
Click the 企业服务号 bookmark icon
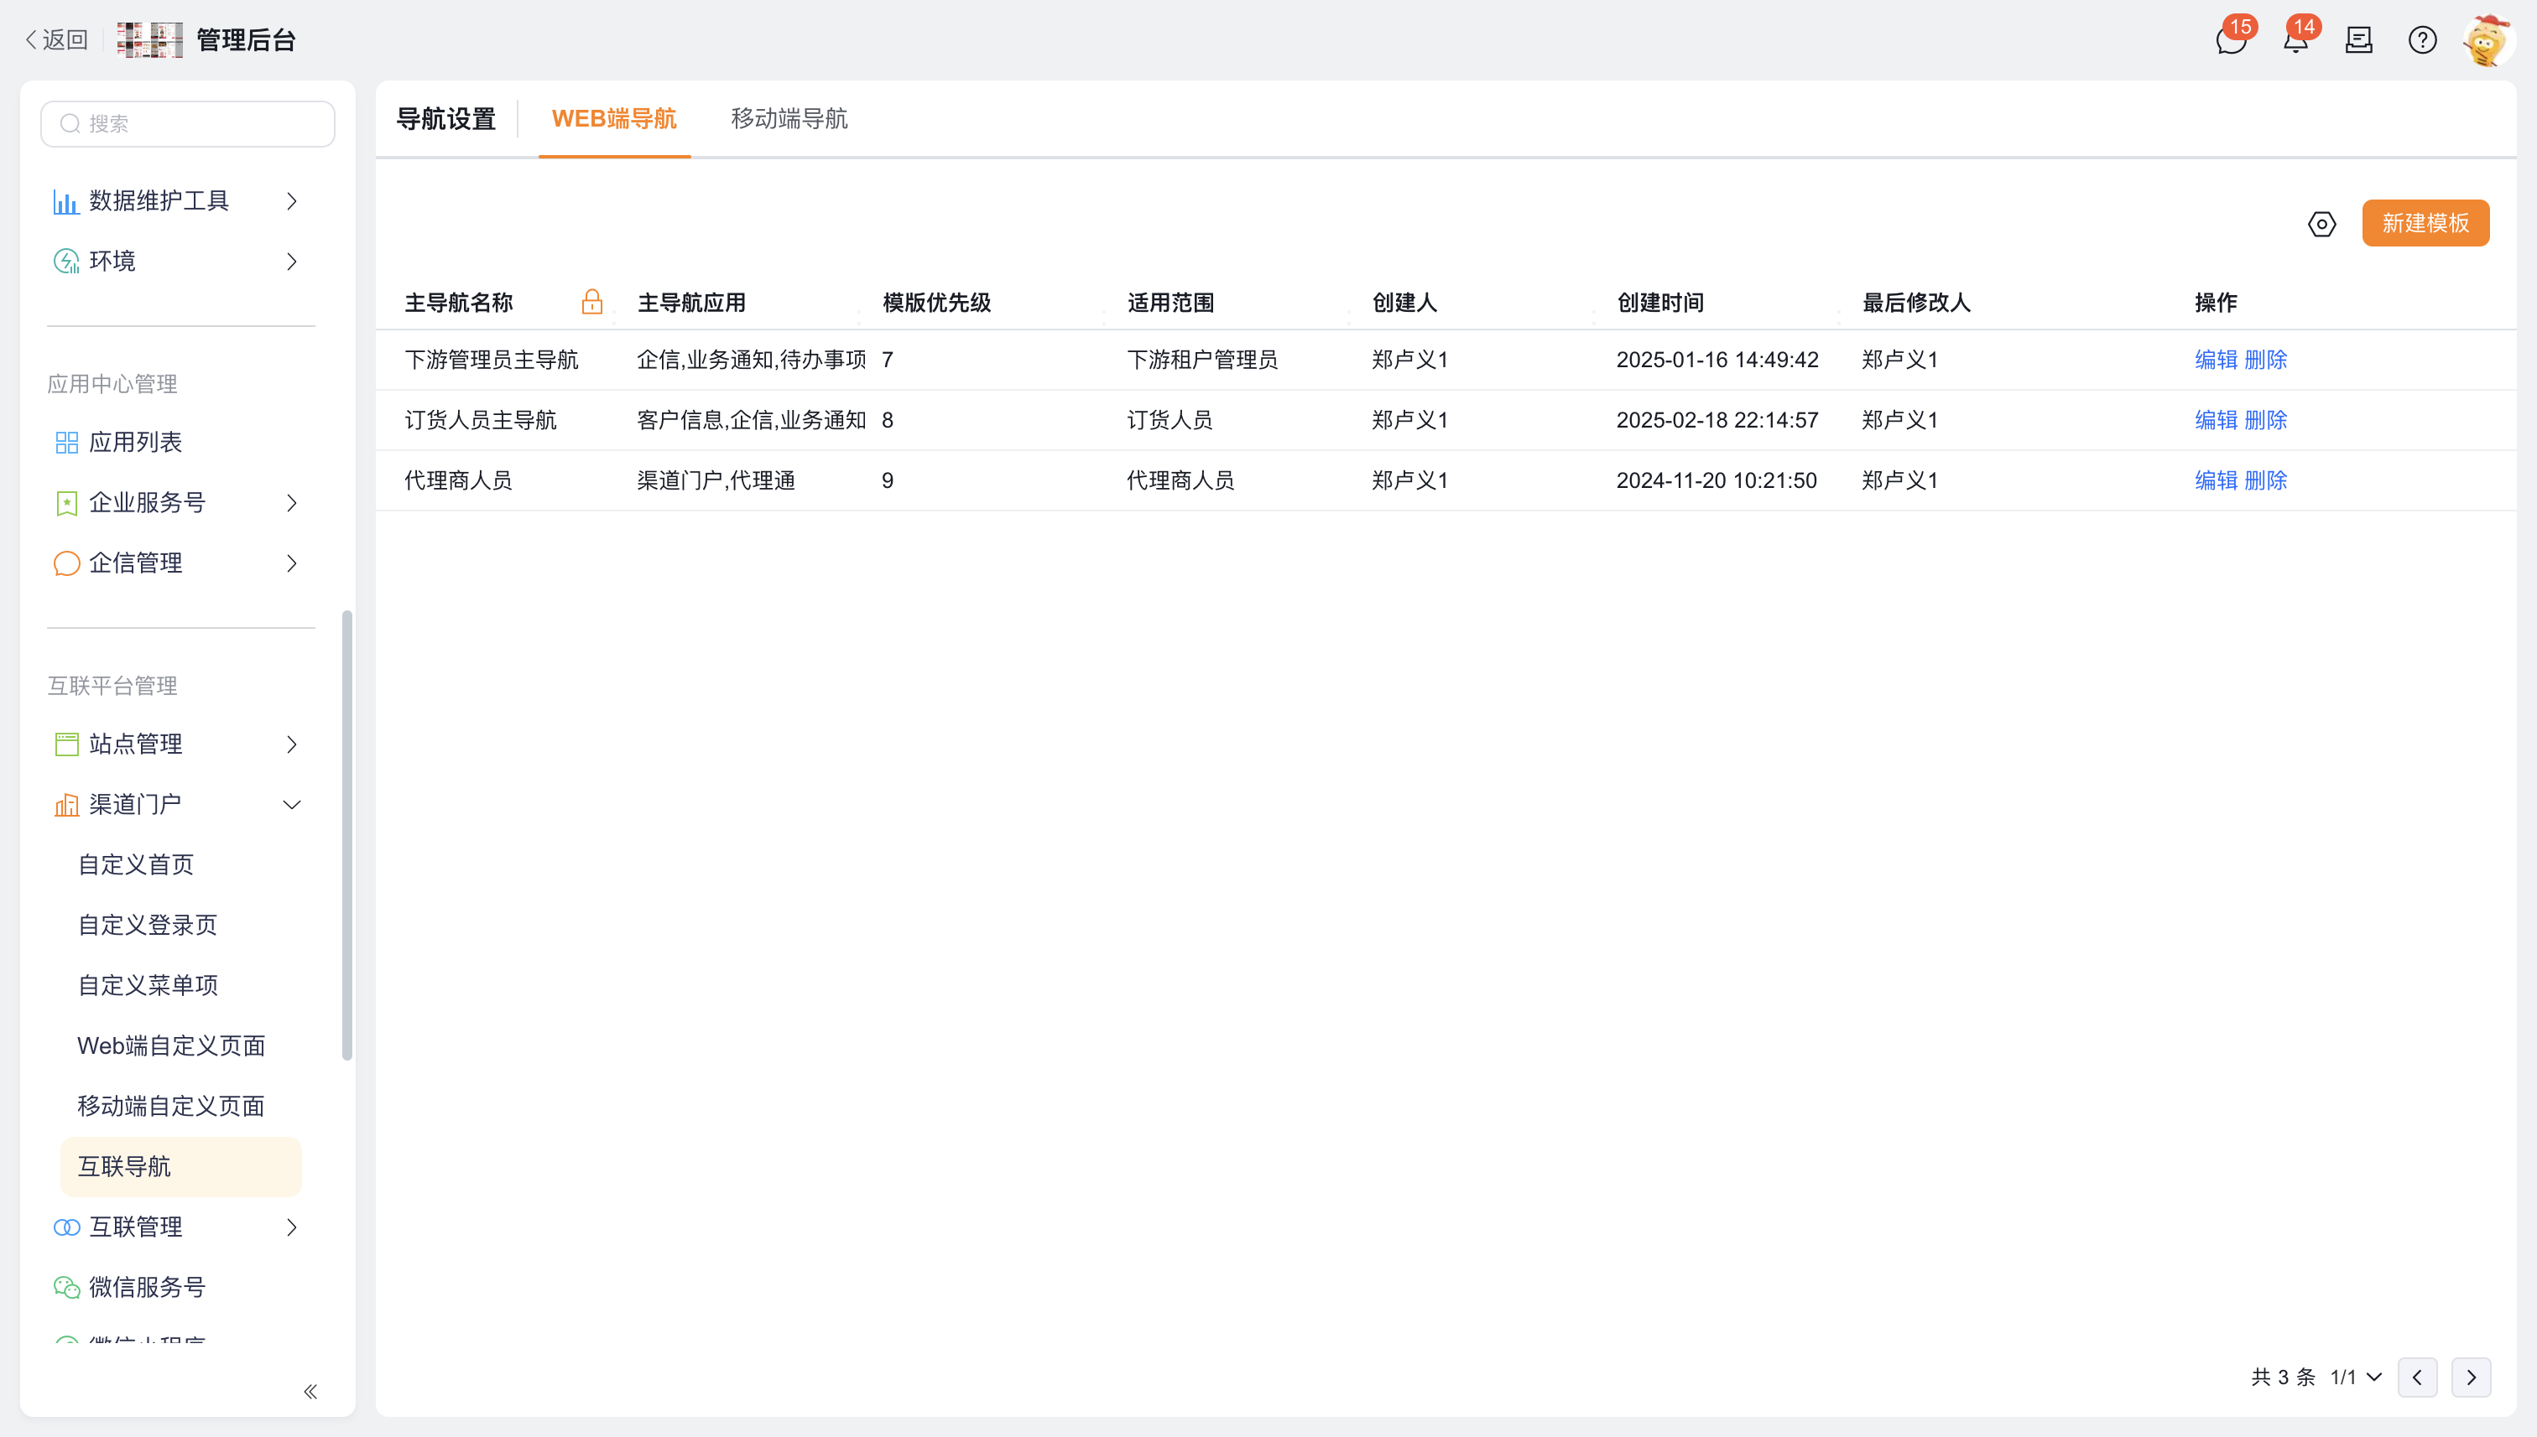[x=66, y=503]
